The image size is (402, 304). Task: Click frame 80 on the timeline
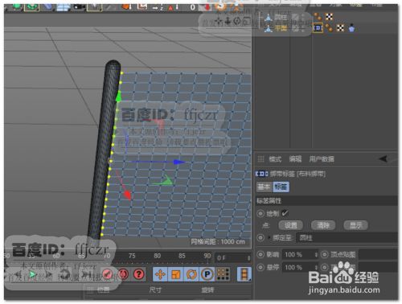(x=157, y=256)
